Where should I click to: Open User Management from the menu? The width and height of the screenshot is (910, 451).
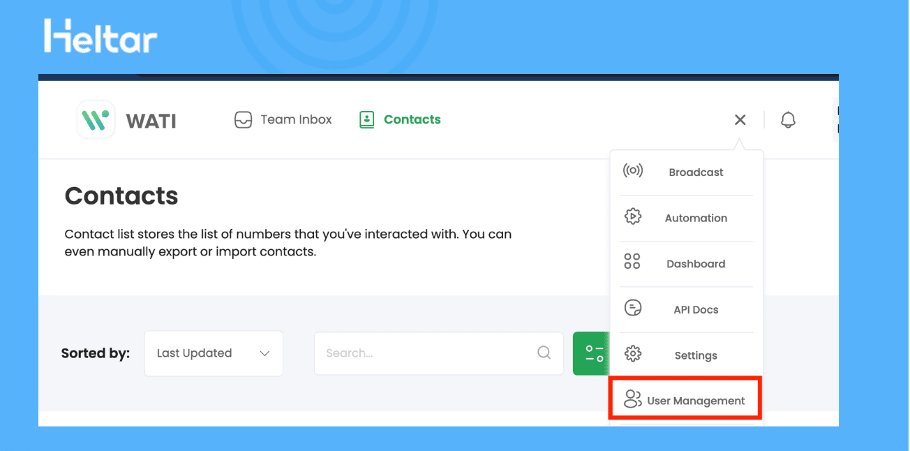click(696, 400)
